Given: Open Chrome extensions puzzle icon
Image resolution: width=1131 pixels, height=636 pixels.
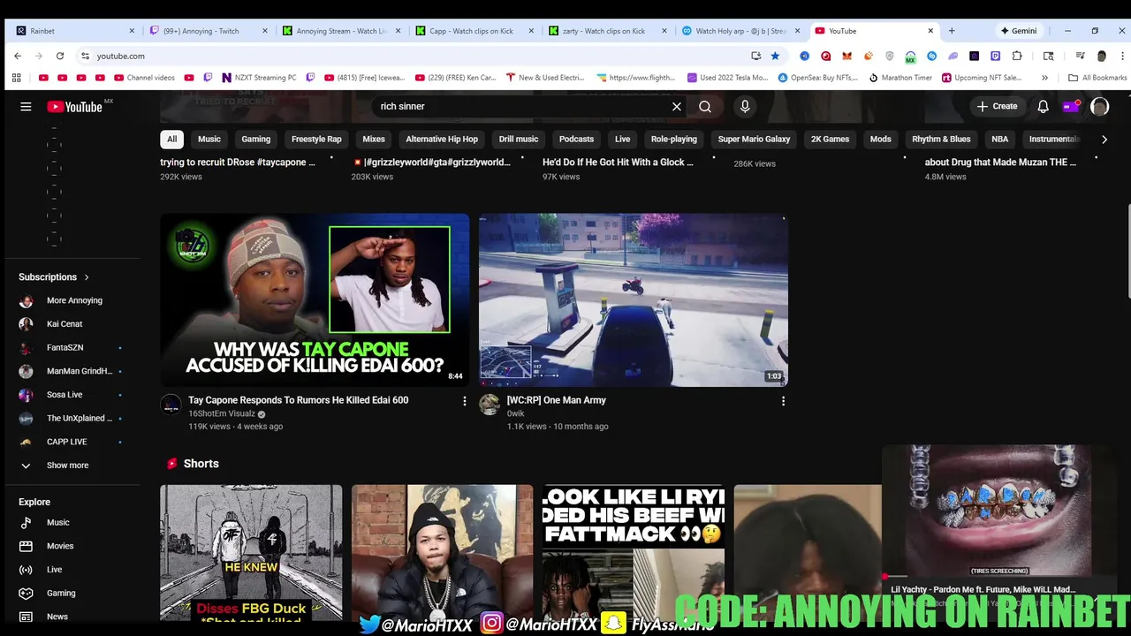Looking at the screenshot, I should pos(1017,56).
